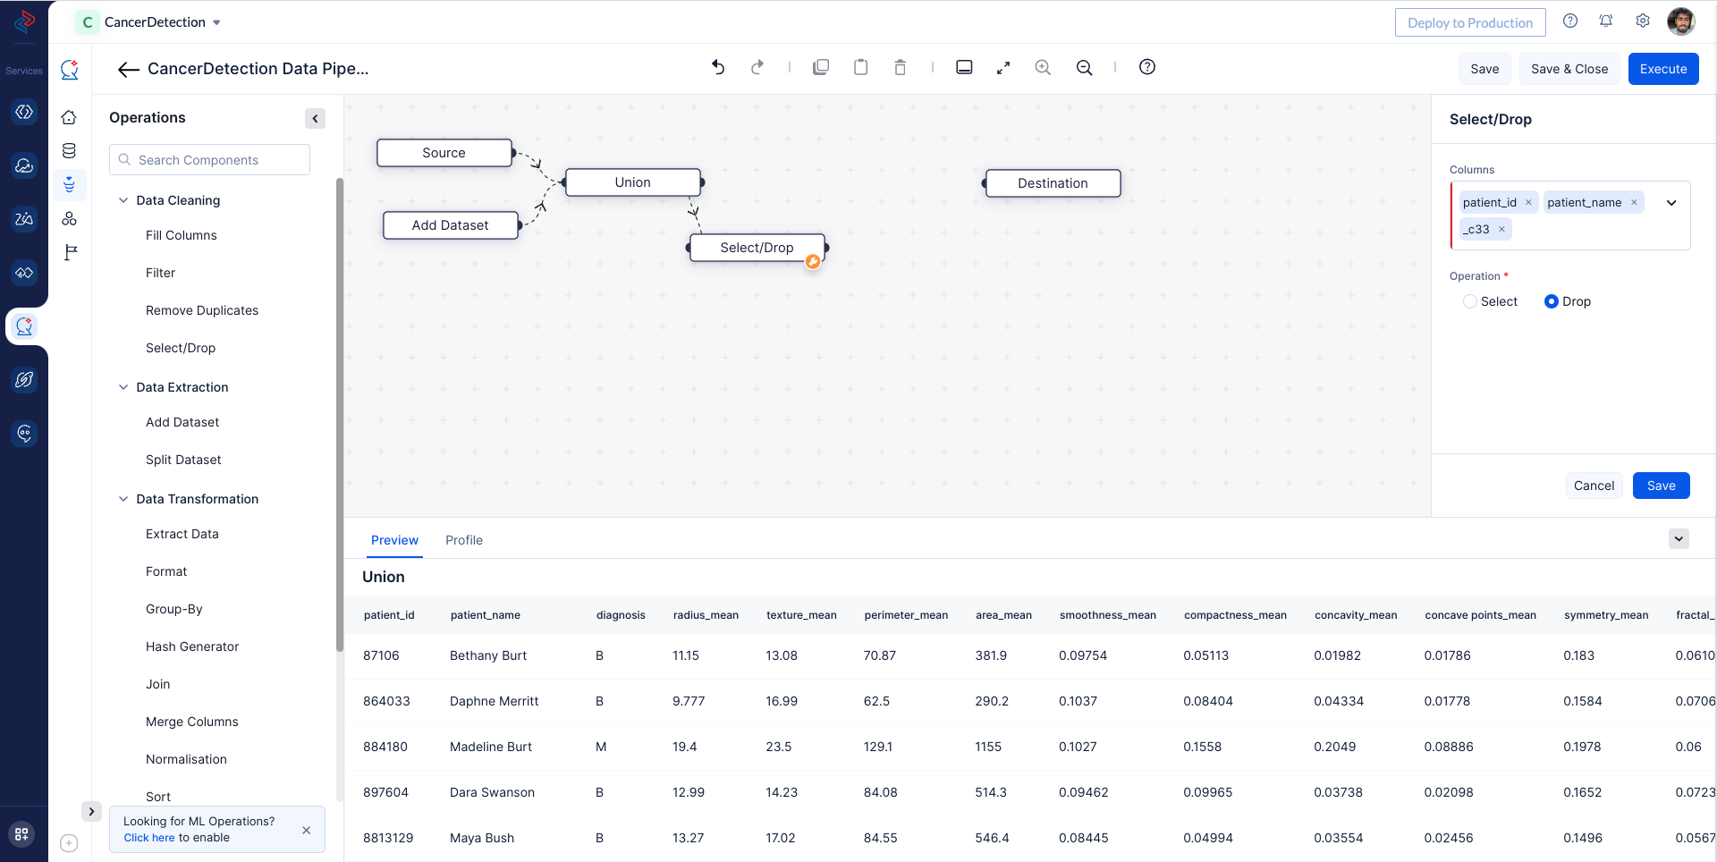Switch to the Profile tab

pyautogui.click(x=463, y=540)
